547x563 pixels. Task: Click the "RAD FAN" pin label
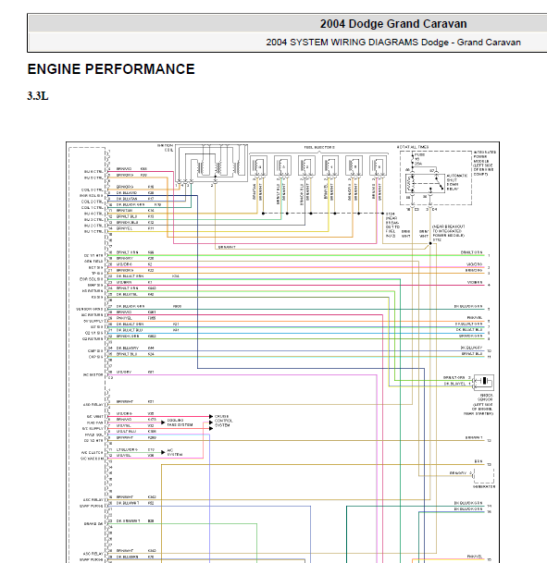pyautogui.click(x=95, y=422)
